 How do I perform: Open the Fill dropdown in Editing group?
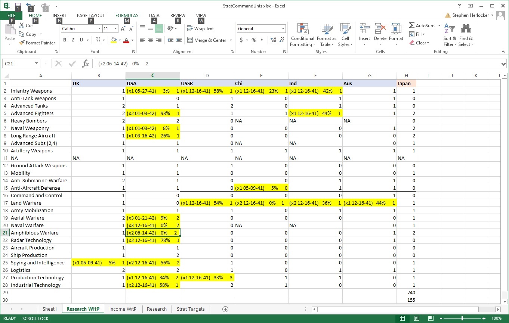click(x=417, y=34)
